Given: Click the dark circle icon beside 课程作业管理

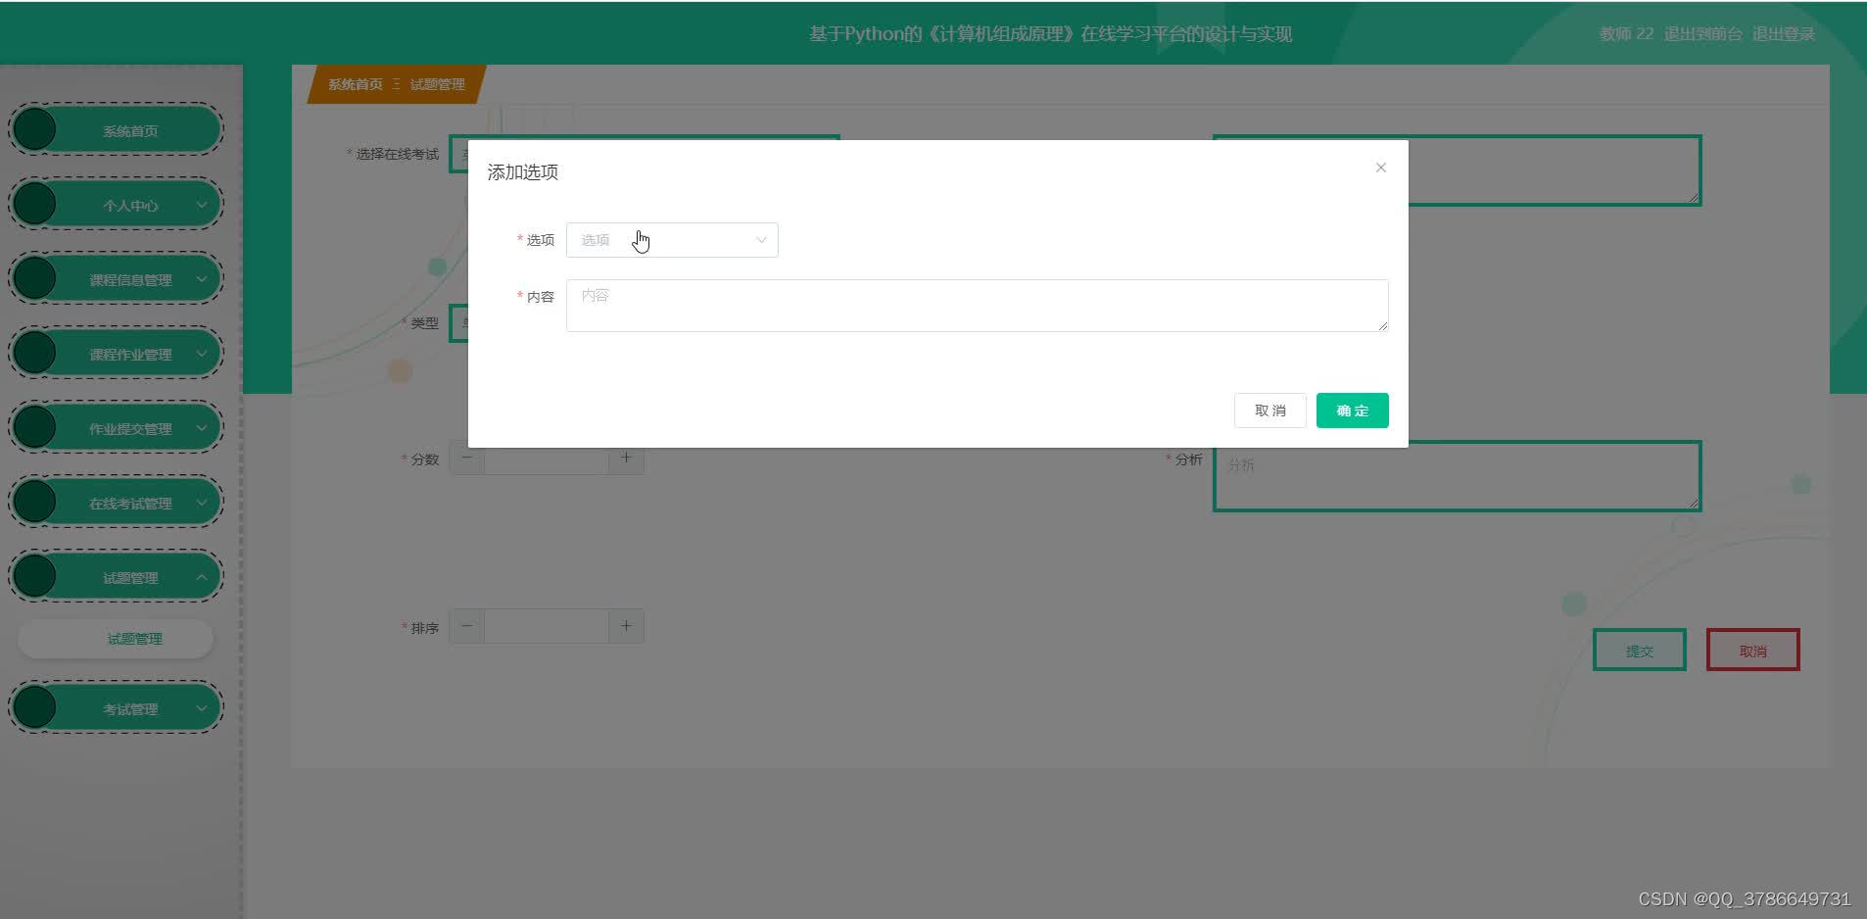Looking at the screenshot, I should pos(34,354).
